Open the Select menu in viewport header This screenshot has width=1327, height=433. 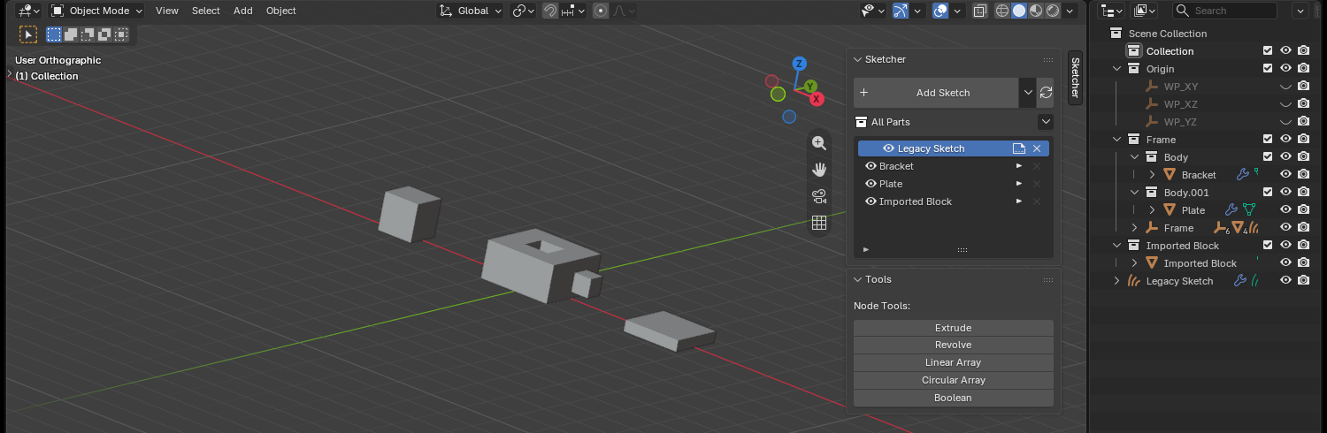[206, 11]
